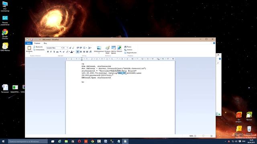Open the font size dropdown
This screenshot has width=257, height=144.
point(67,48)
